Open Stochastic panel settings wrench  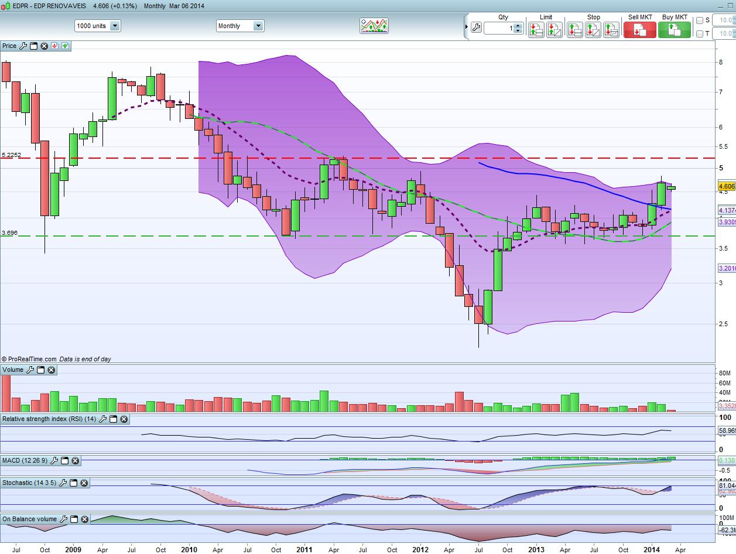tap(63, 483)
